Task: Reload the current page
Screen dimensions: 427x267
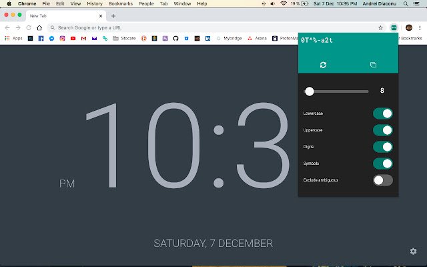Action: [29, 27]
